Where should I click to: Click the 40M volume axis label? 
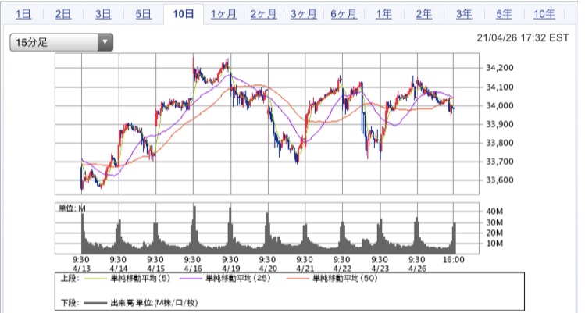494,212
